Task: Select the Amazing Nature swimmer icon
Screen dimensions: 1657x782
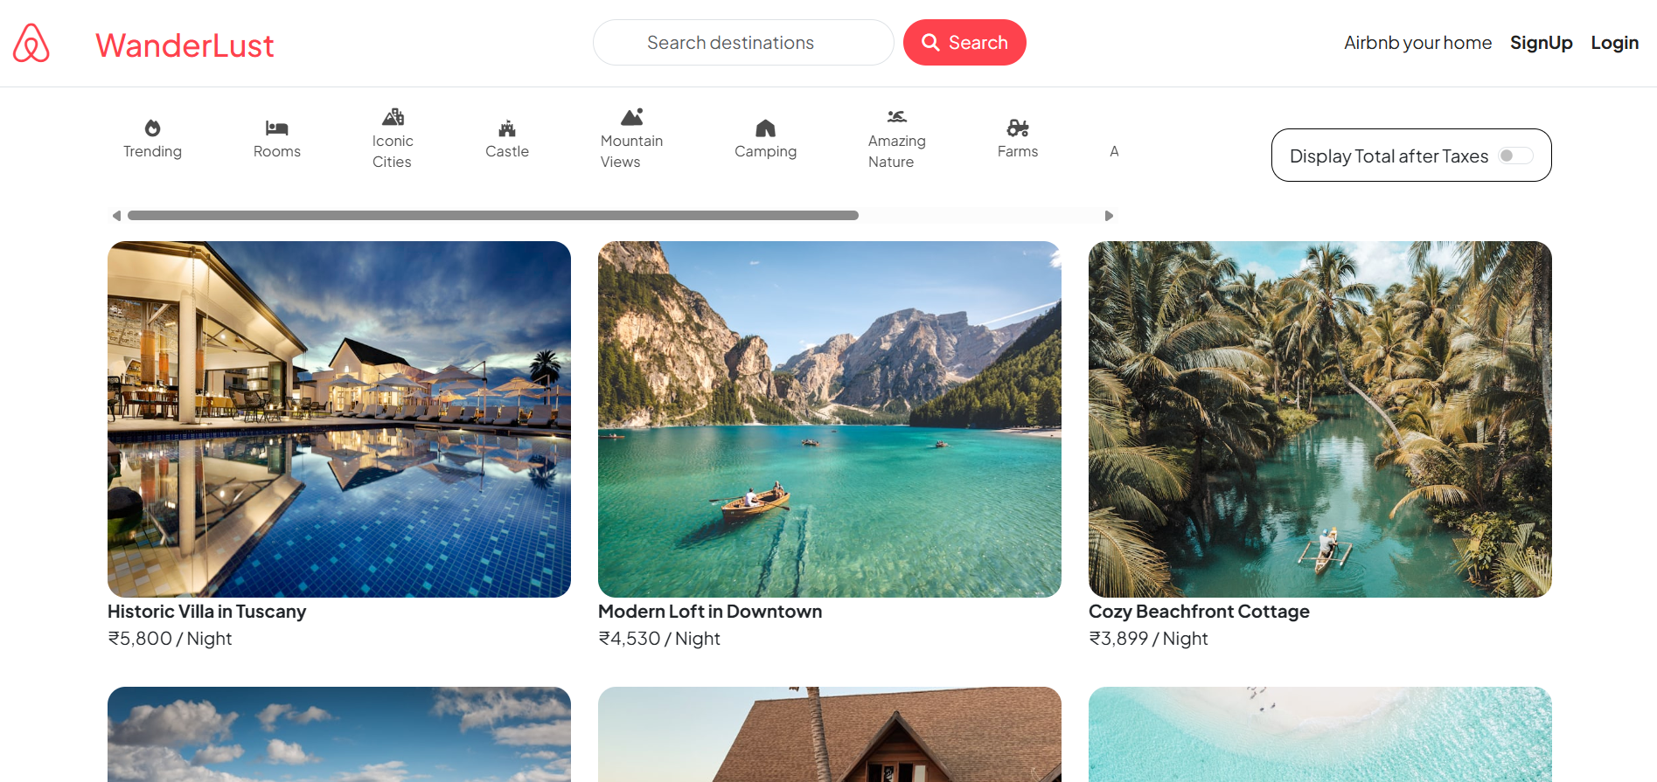Action: click(x=896, y=117)
